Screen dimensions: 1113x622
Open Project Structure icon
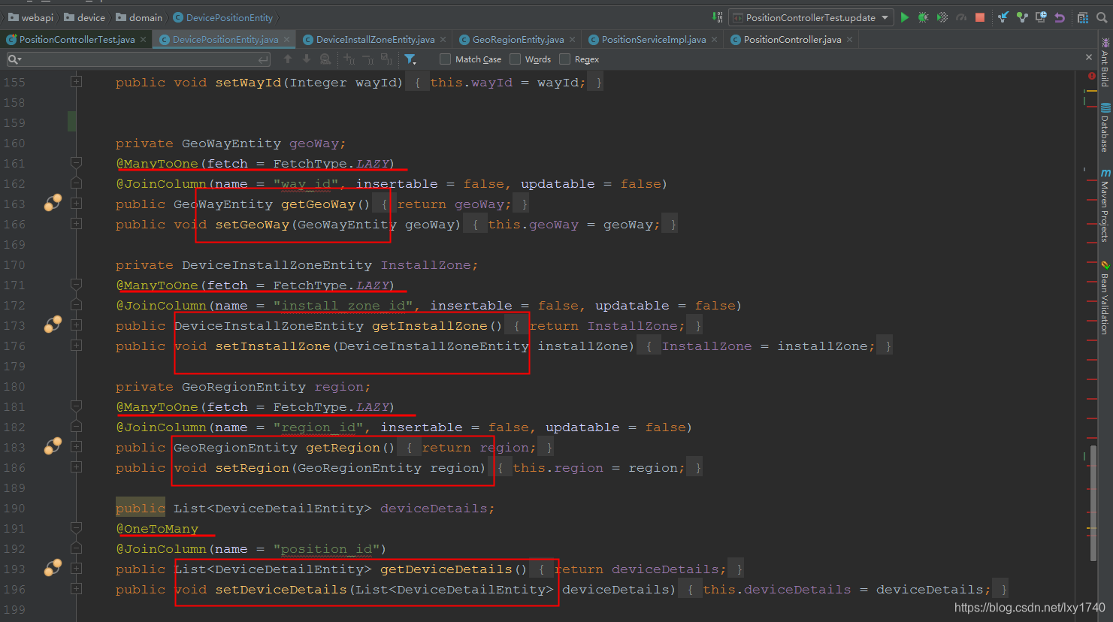pos(1083,17)
